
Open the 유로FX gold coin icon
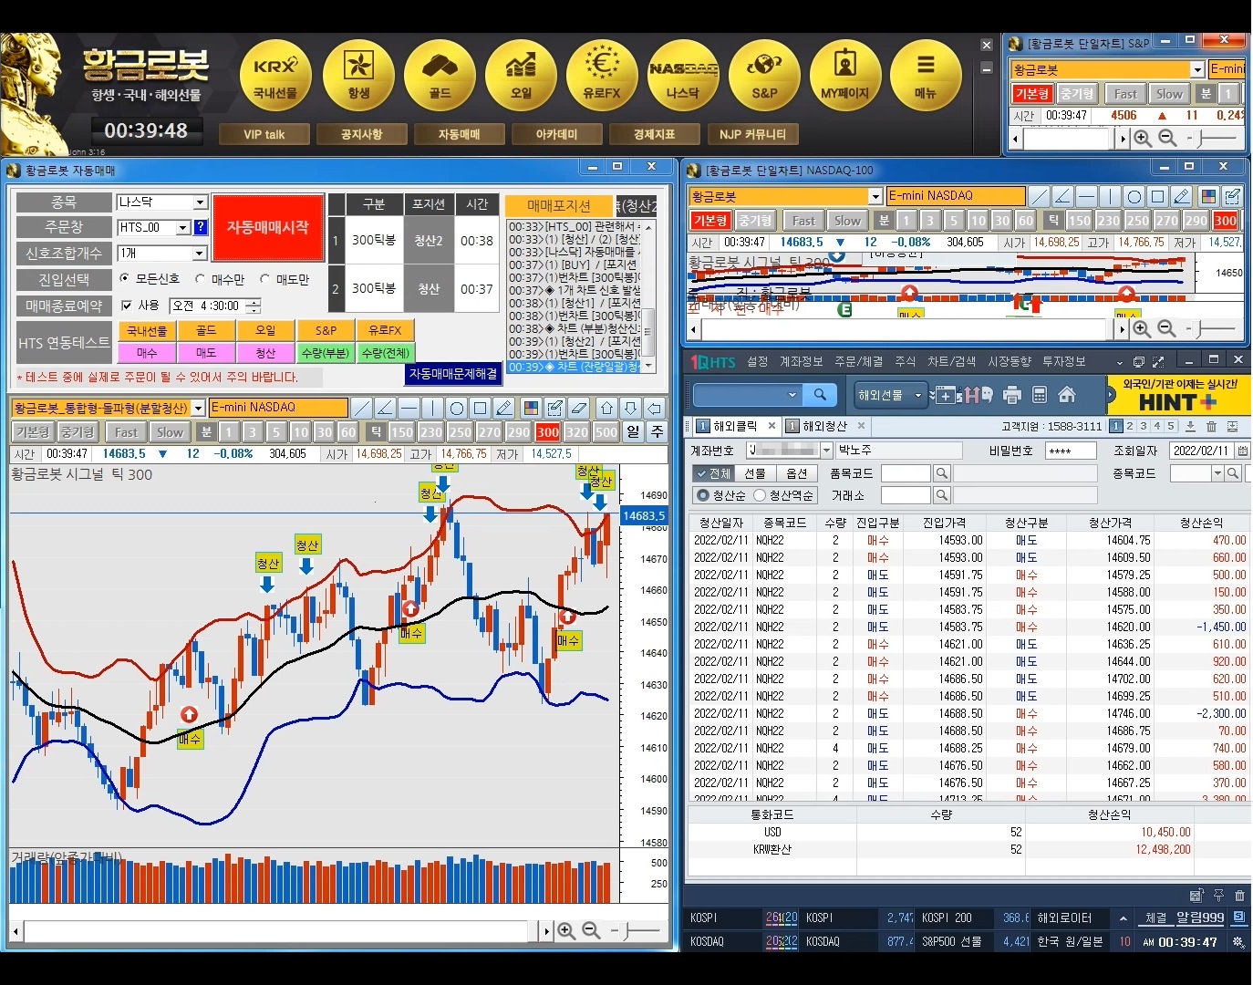tap(602, 75)
